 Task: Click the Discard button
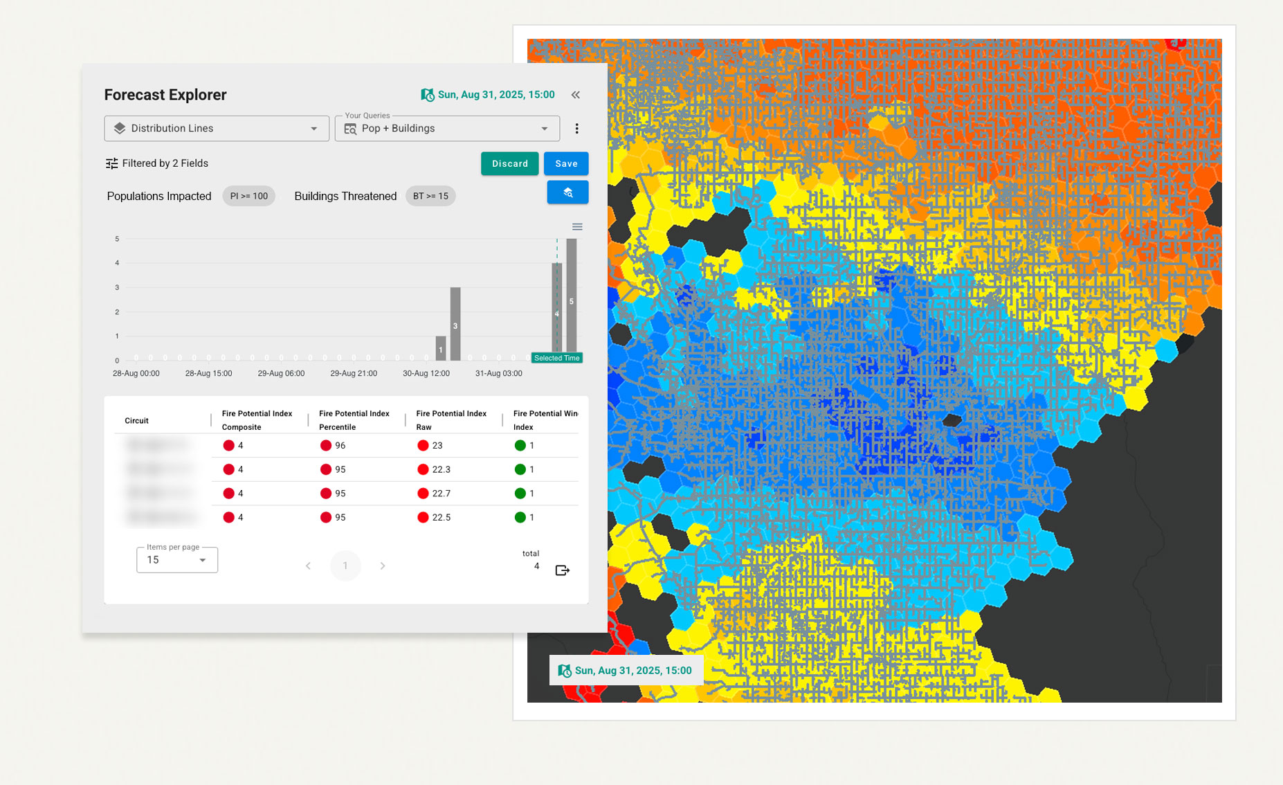pos(509,164)
